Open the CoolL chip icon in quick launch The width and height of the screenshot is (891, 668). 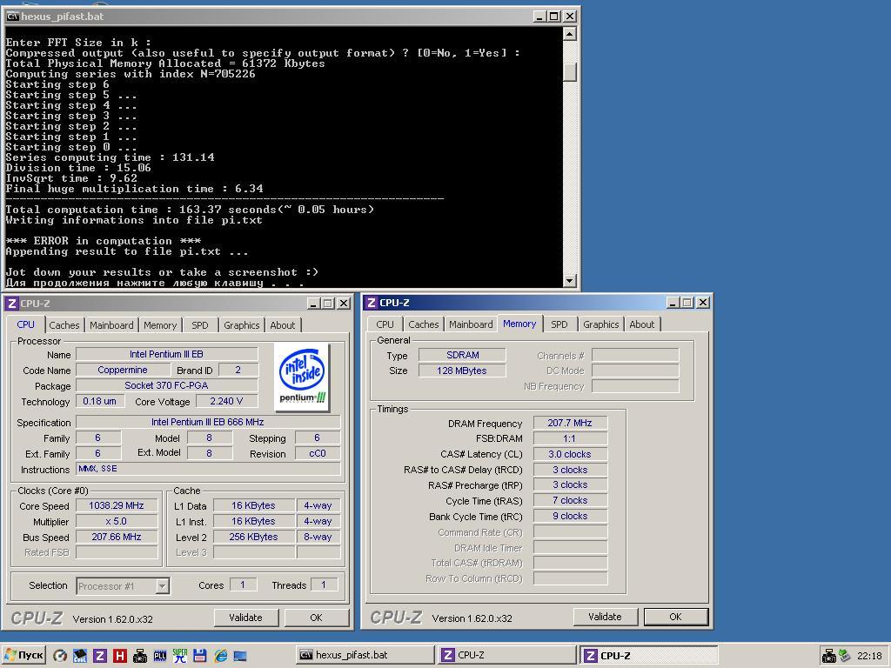[80, 656]
